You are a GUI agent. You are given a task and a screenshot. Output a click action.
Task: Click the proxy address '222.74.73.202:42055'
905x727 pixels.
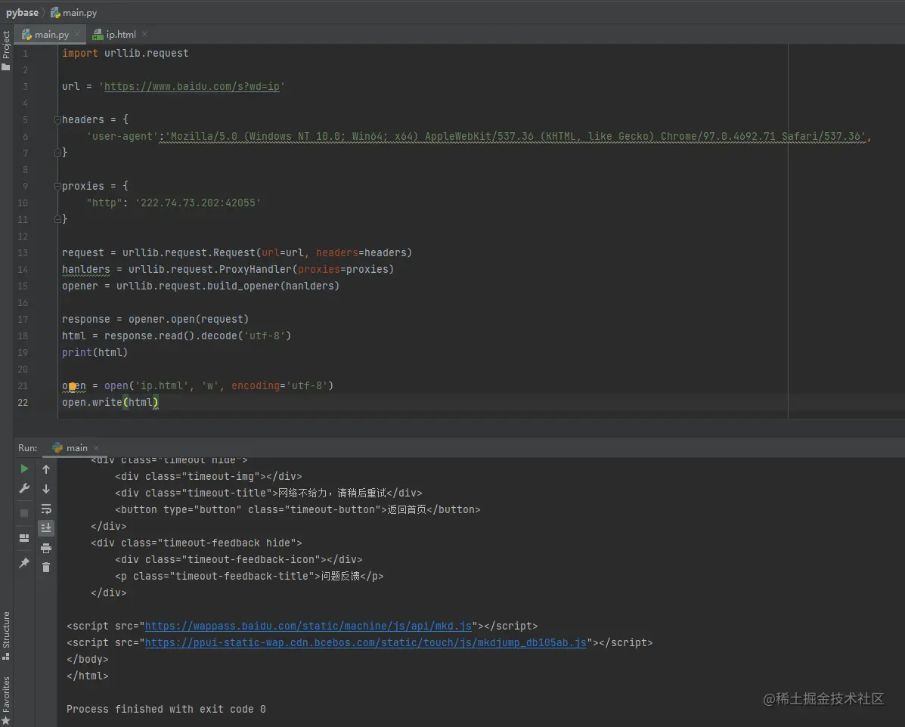[x=198, y=203]
